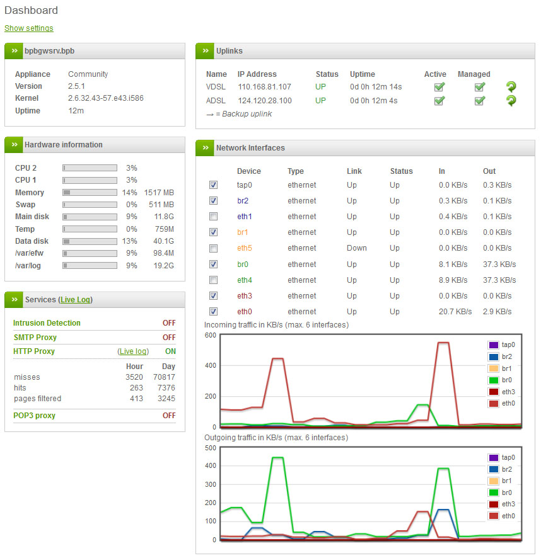The image size is (541, 558).
Task: Toggle the VDSL Managed checkmark
Action: pos(480,86)
